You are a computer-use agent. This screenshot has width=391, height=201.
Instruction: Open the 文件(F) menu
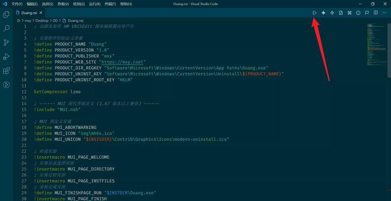(x=17, y=4)
